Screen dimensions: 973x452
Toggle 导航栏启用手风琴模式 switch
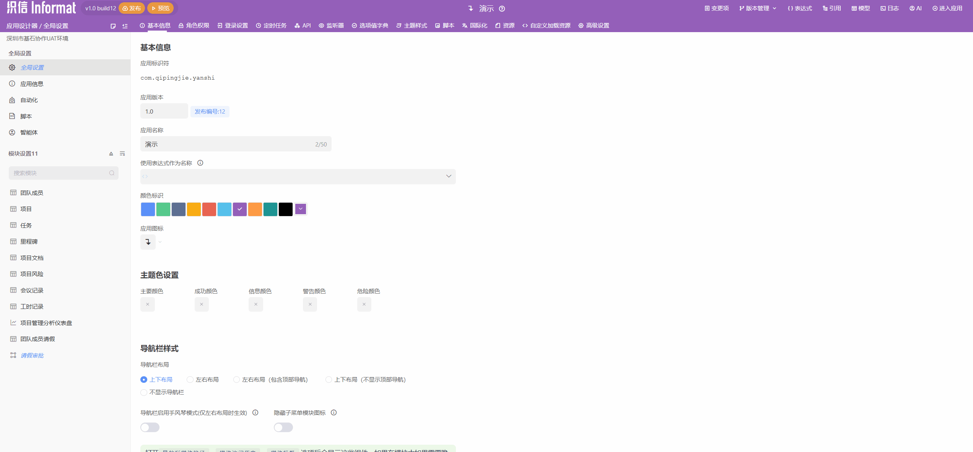click(x=150, y=428)
